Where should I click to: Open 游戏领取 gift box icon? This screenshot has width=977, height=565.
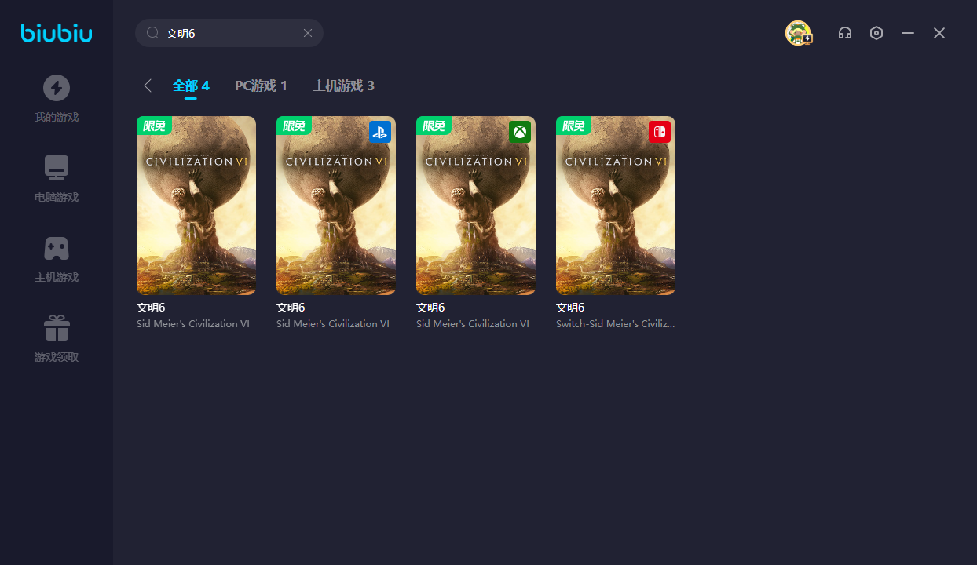tap(57, 328)
